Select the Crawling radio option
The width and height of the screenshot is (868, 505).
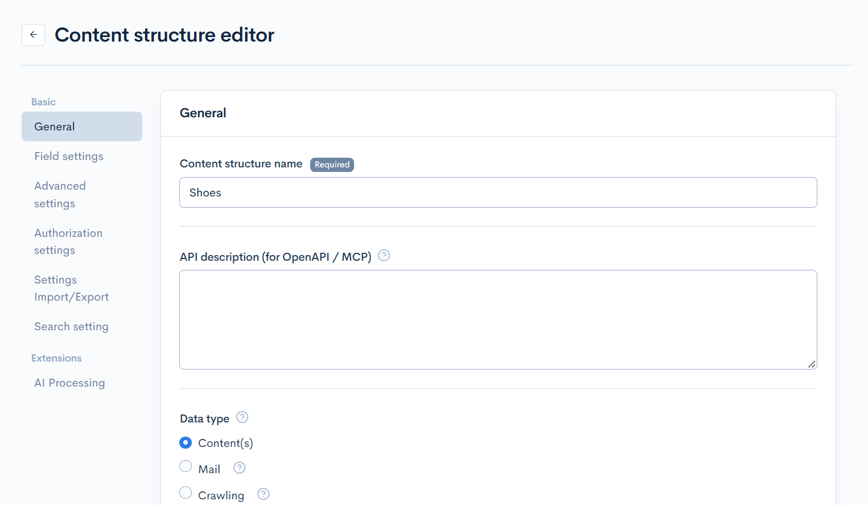(186, 492)
